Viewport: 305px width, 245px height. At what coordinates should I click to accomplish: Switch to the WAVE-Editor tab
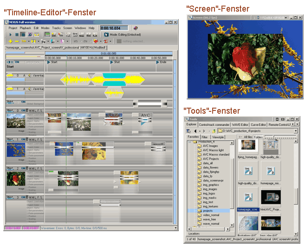pyautogui.click(x=240, y=124)
